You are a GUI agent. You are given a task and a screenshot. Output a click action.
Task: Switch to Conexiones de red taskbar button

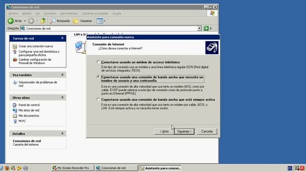117,168
